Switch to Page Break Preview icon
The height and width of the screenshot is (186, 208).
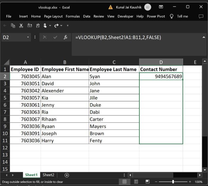(147, 182)
